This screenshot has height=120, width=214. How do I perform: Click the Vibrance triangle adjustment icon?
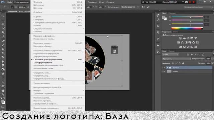point(196,38)
